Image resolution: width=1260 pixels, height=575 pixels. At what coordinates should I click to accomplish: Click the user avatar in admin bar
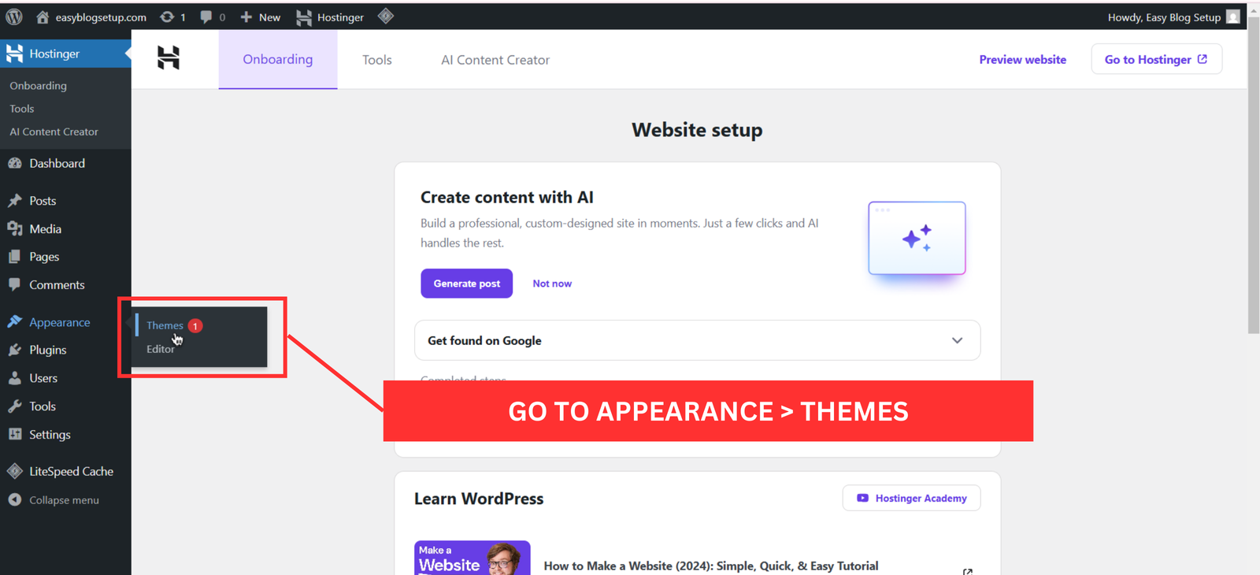point(1233,17)
